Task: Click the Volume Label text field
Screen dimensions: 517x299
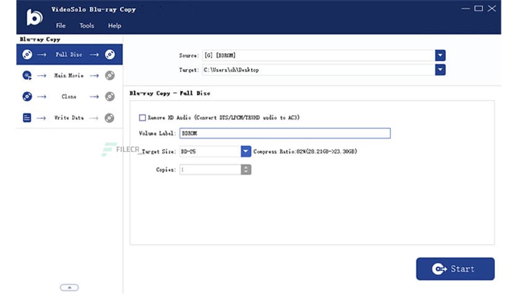Action: click(x=285, y=133)
